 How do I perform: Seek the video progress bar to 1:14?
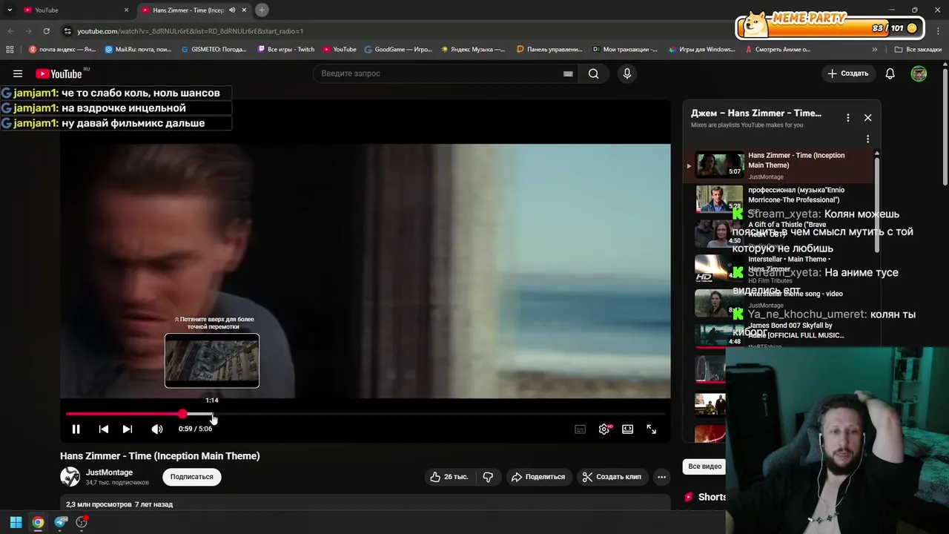[x=212, y=414]
